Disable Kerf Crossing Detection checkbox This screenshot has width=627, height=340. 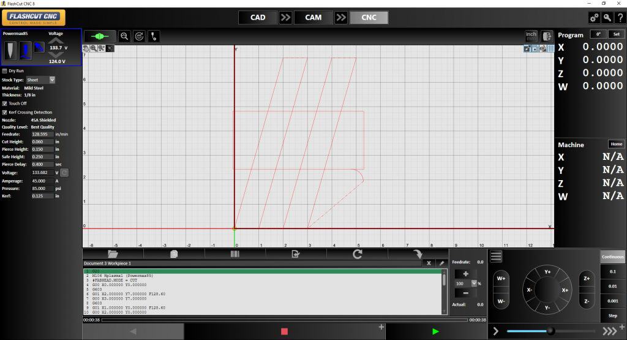pos(5,112)
